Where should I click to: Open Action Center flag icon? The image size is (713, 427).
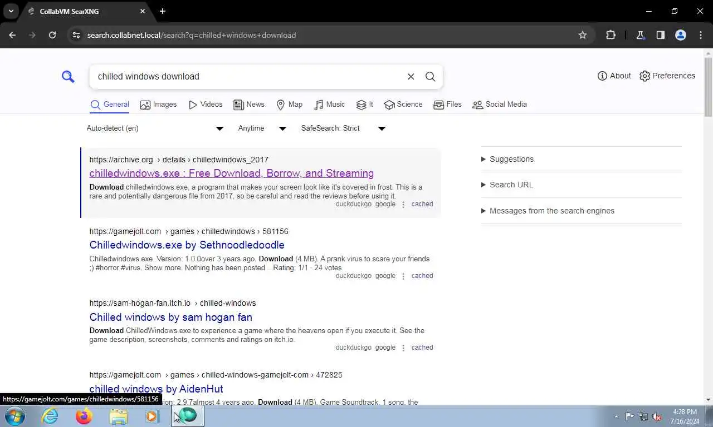629,416
